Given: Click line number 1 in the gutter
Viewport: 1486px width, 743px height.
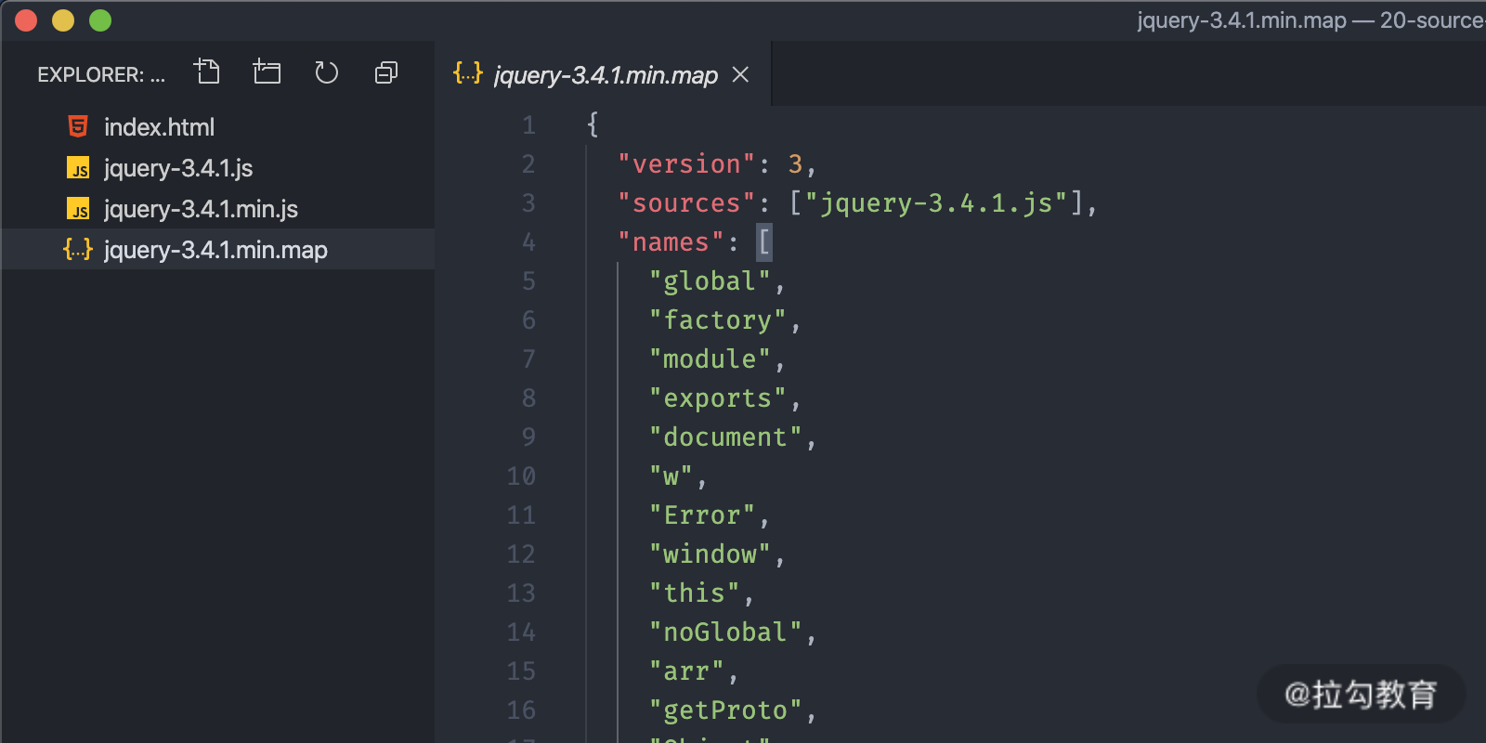Looking at the screenshot, I should pos(528,124).
